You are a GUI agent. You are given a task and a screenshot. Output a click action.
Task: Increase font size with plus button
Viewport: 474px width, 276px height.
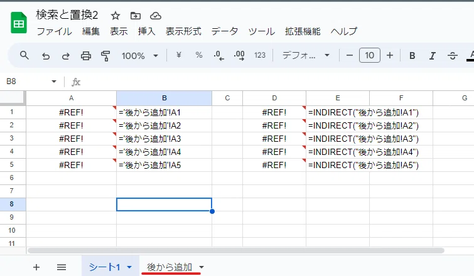[390, 56]
